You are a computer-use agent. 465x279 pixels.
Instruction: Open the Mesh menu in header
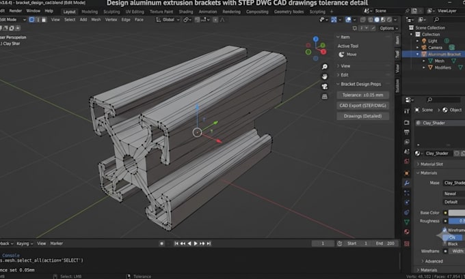pyautogui.click(x=96, y=20)
